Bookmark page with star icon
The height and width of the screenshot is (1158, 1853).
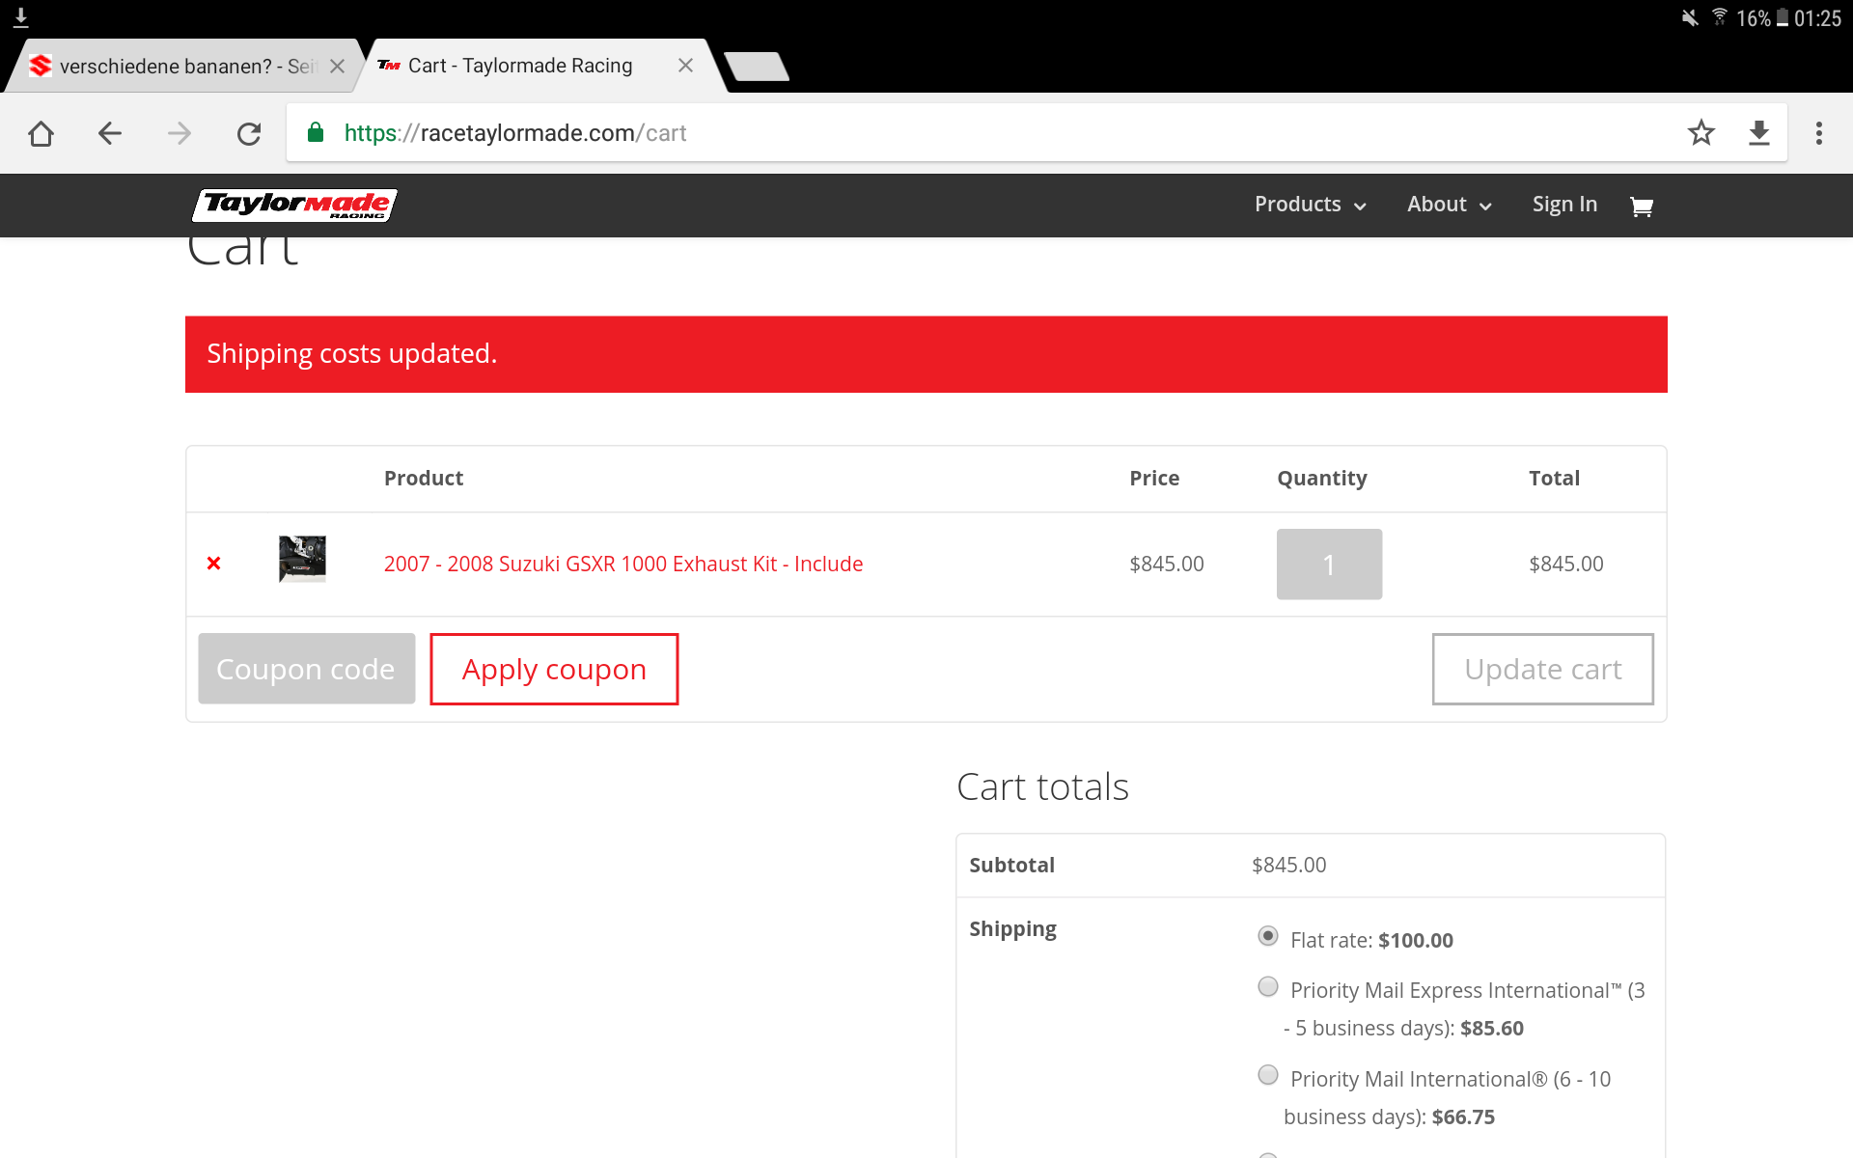1701,132
